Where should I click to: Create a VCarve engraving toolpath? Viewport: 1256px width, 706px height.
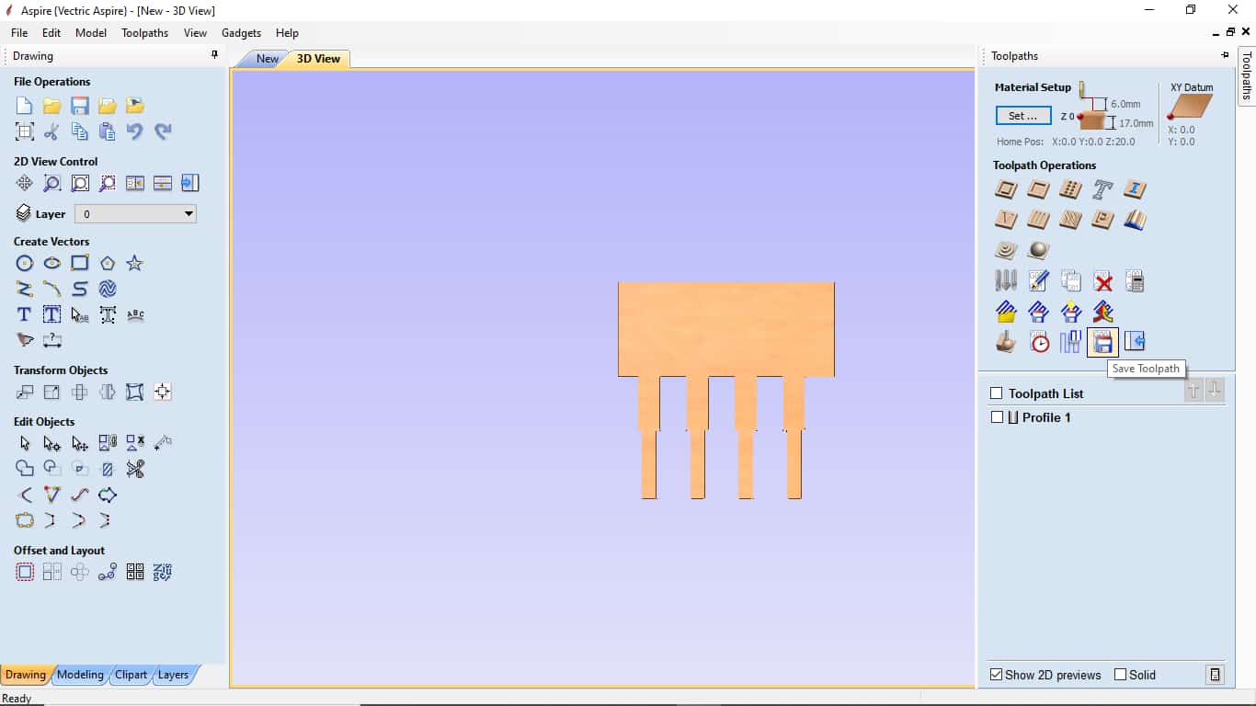pyautogui.click(x=1006, y=220)
